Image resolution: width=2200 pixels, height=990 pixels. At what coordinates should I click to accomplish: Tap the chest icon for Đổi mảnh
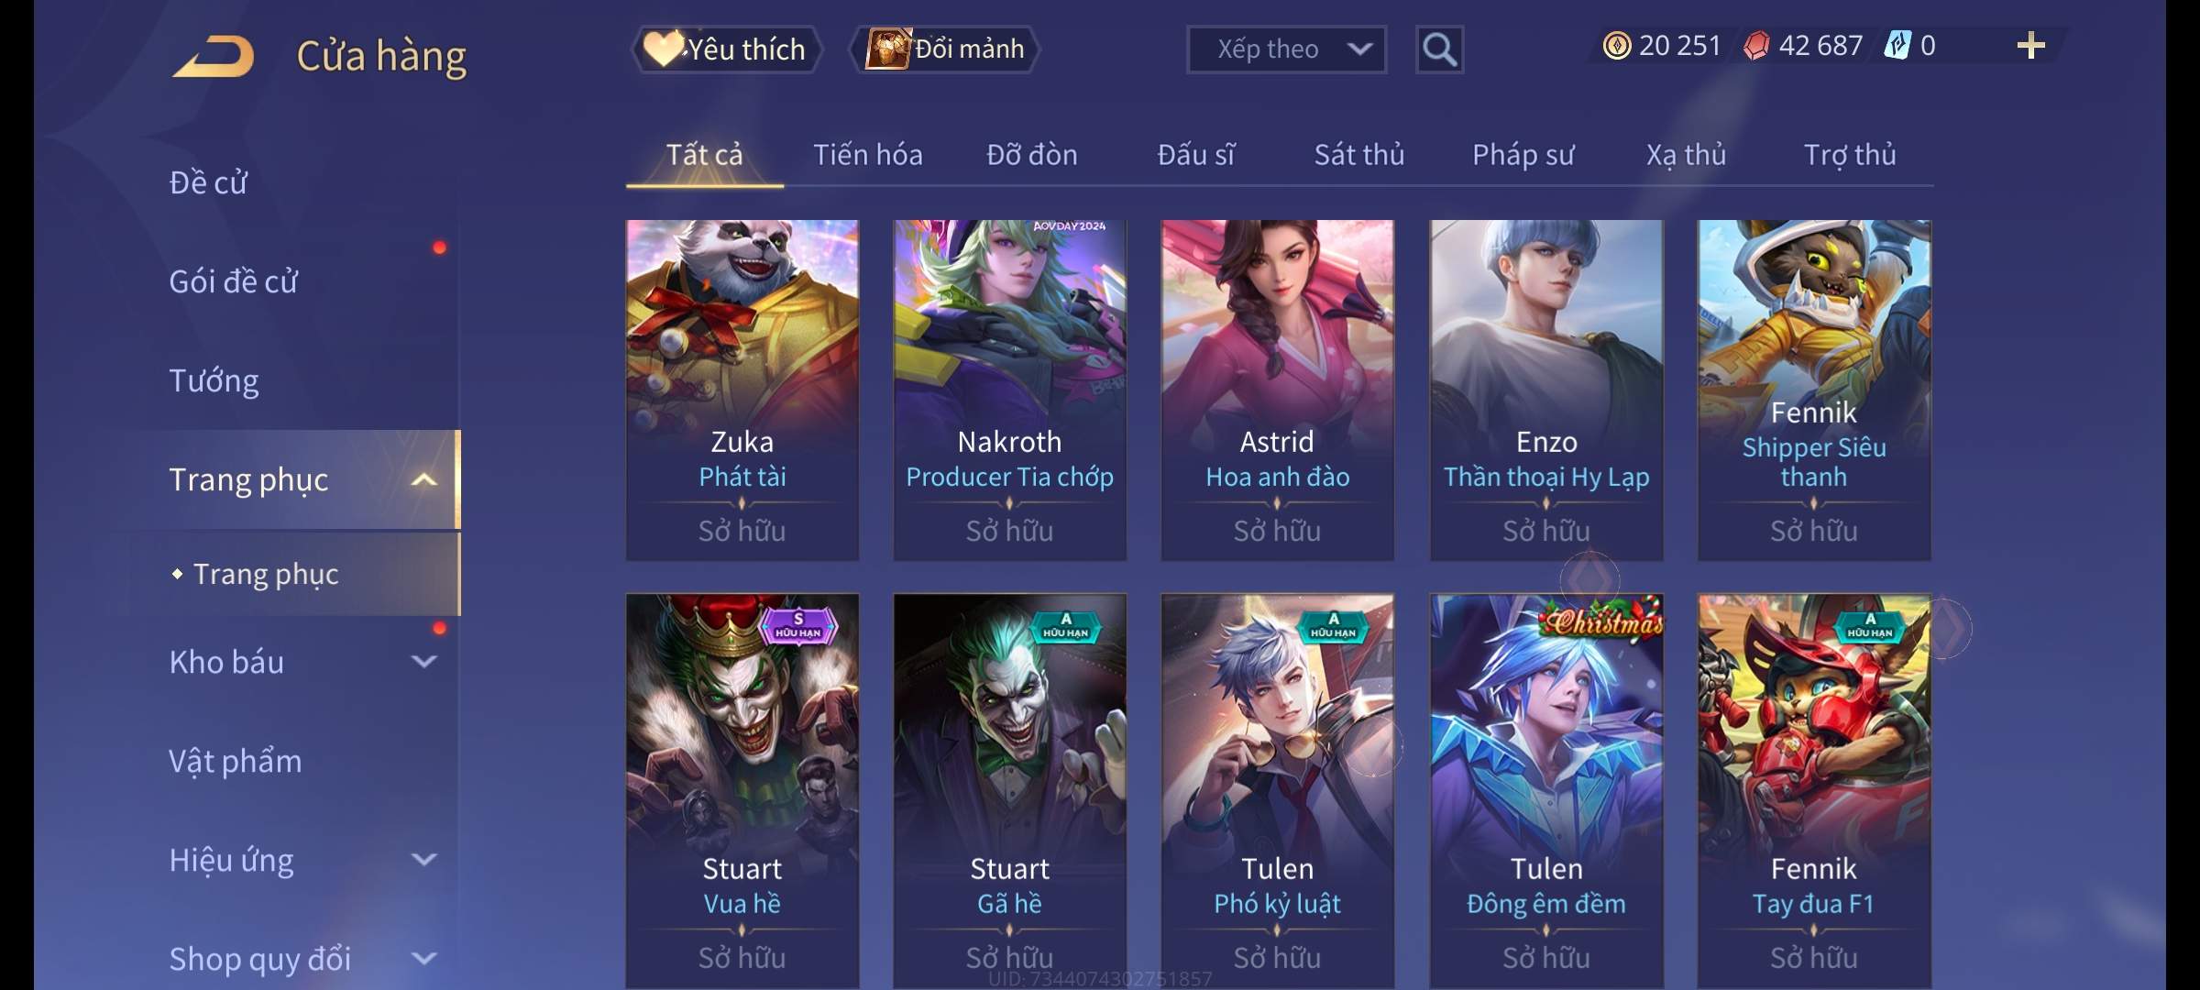click(887, 49)
